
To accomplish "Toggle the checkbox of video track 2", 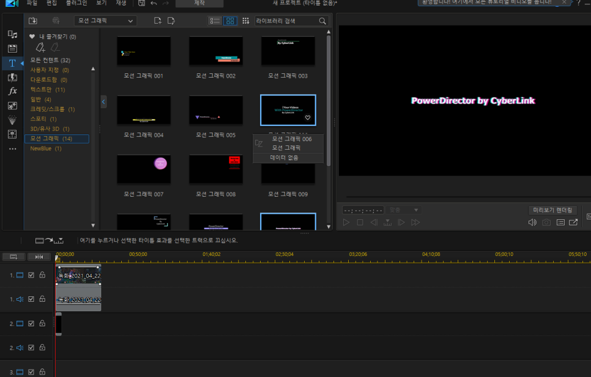I will 31,324.
